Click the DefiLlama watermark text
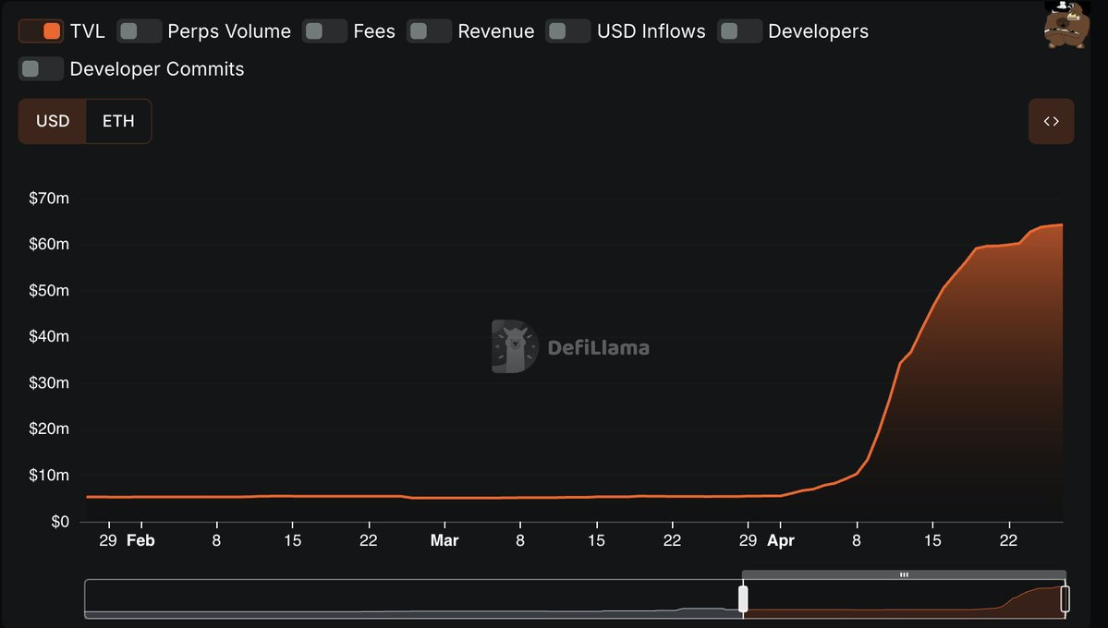The height and width of the screenshot is (628, 1108). click(598, 348)
